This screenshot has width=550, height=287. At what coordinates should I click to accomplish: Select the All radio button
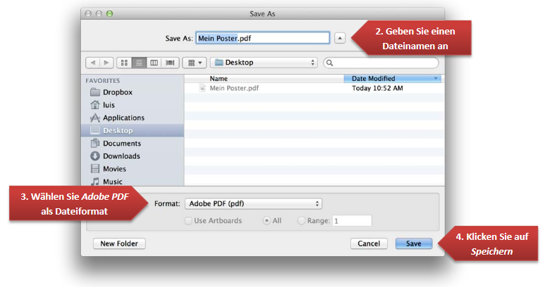(267, 221)
